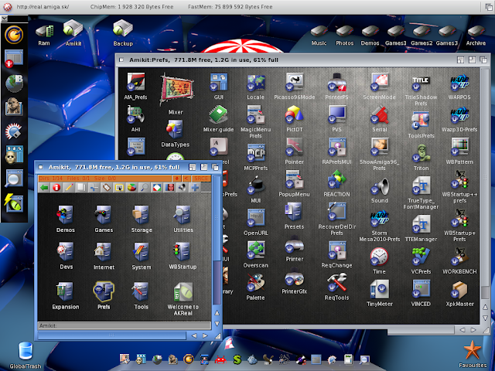Launch the globe browser icon in side dock
The image size is (495, 371).
pos(14,83)
